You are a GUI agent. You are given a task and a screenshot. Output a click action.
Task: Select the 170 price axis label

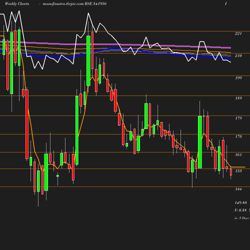click(x=238, y=136)
